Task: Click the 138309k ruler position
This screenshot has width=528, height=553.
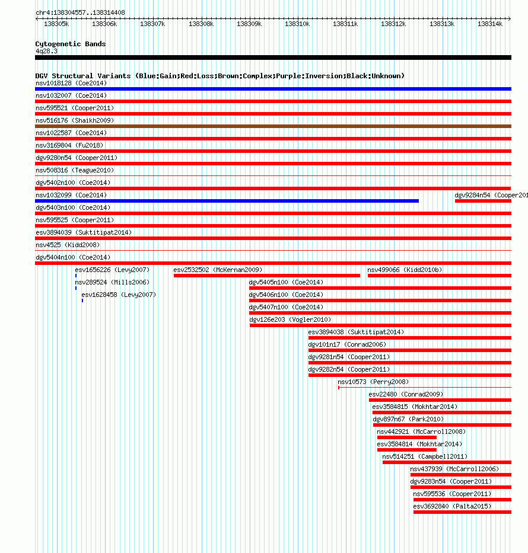Action: [249, 24]
